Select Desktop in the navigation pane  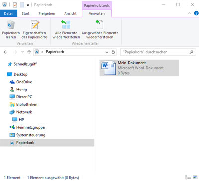(x=20, y=74)
